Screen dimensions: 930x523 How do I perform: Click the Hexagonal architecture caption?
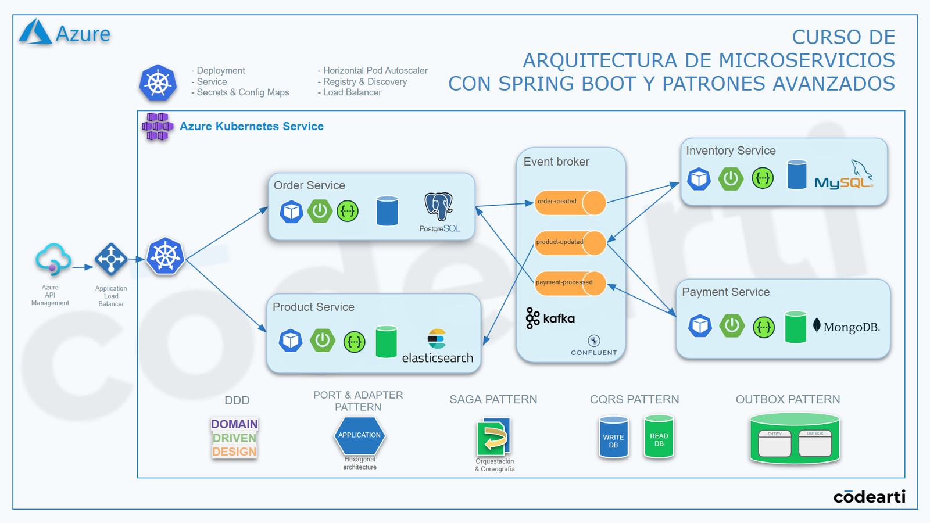360,463
